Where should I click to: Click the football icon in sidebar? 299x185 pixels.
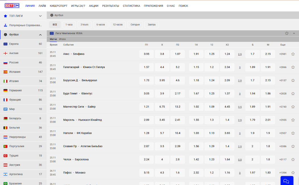(5, 35)
